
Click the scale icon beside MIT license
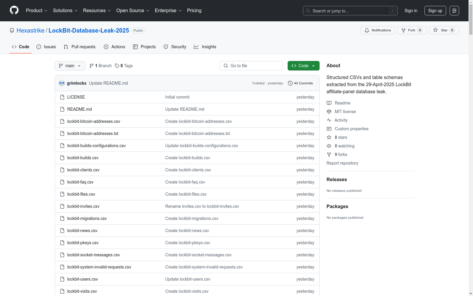[329, 112]
